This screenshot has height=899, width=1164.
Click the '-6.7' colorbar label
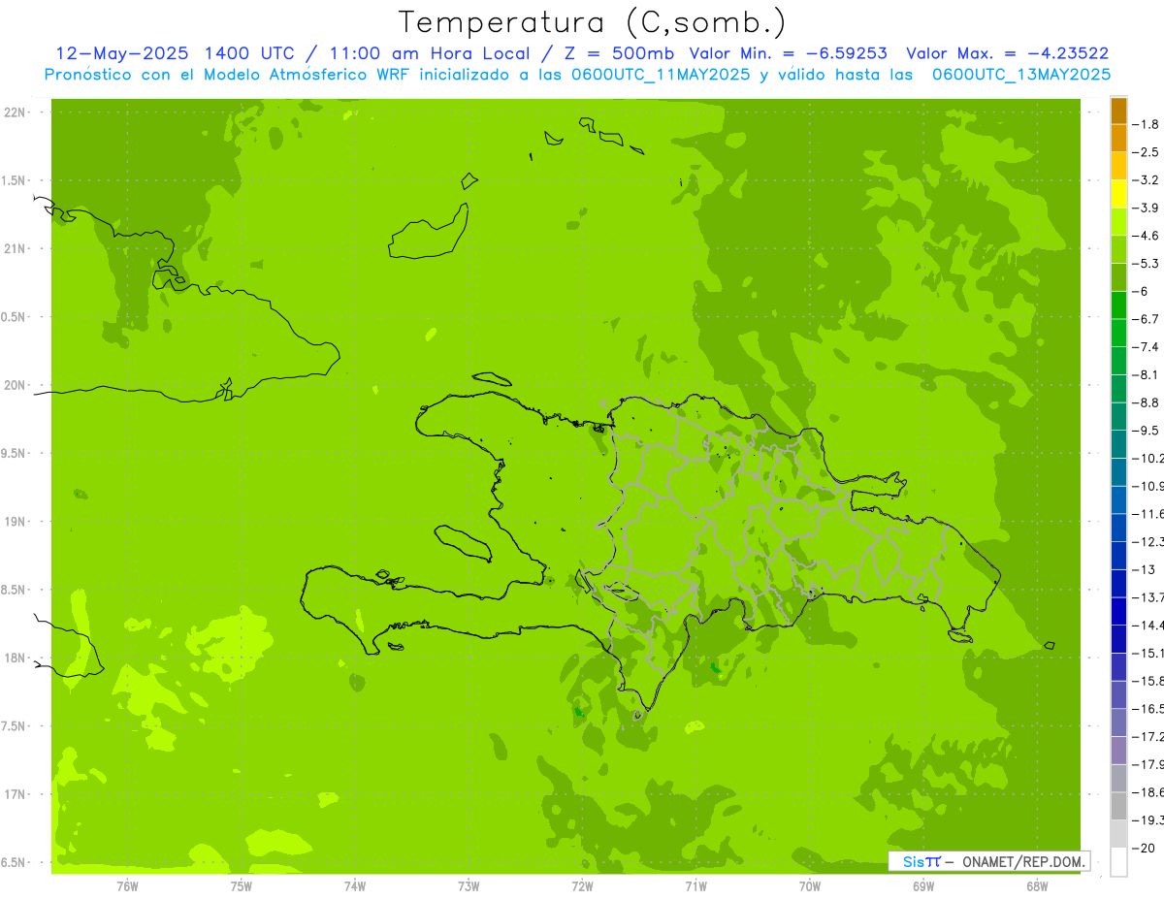point(1147,319)
